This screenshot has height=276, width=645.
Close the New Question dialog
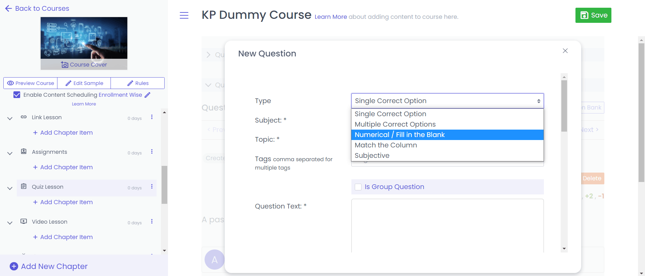(565, 51)
